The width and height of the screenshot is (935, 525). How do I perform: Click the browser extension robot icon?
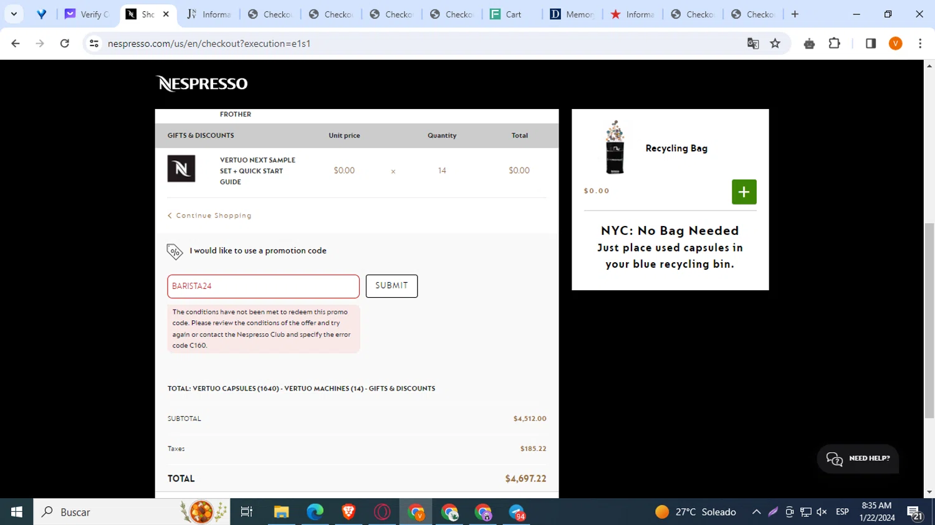(x=809, y=44)
